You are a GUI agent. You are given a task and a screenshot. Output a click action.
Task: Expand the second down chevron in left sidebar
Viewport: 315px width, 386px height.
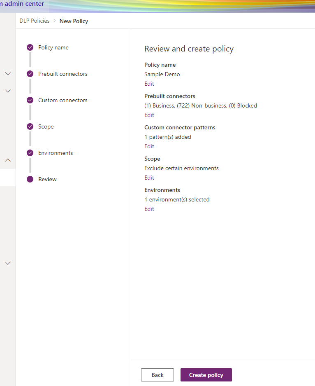[x=8, y=91]
